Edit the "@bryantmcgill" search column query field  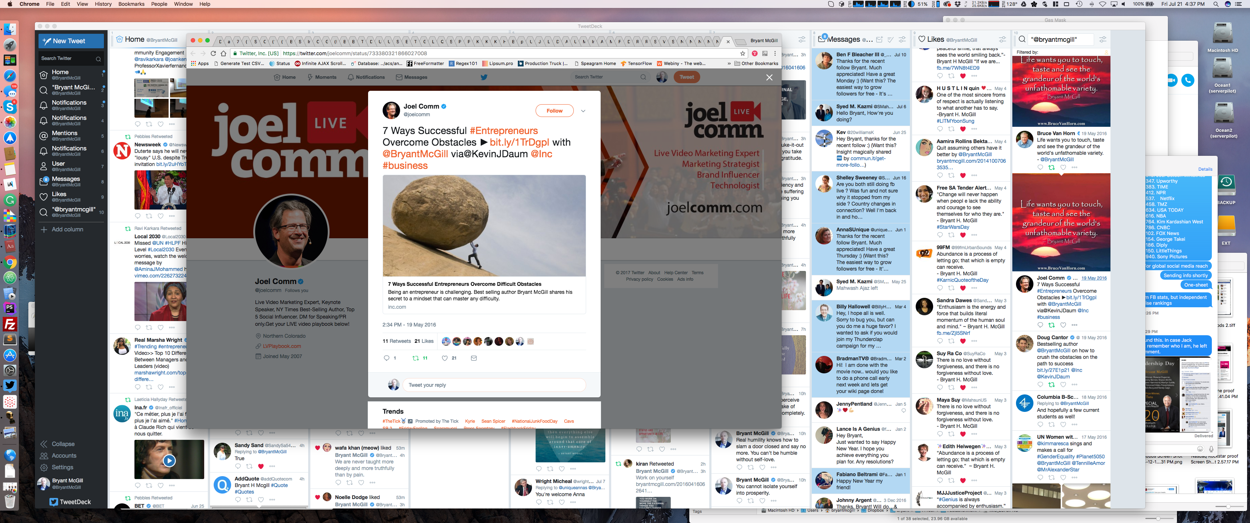point(1061,39)
